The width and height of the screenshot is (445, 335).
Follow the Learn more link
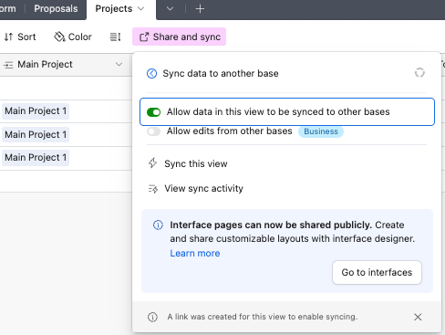pyautogui.click(x=195, y=253)
